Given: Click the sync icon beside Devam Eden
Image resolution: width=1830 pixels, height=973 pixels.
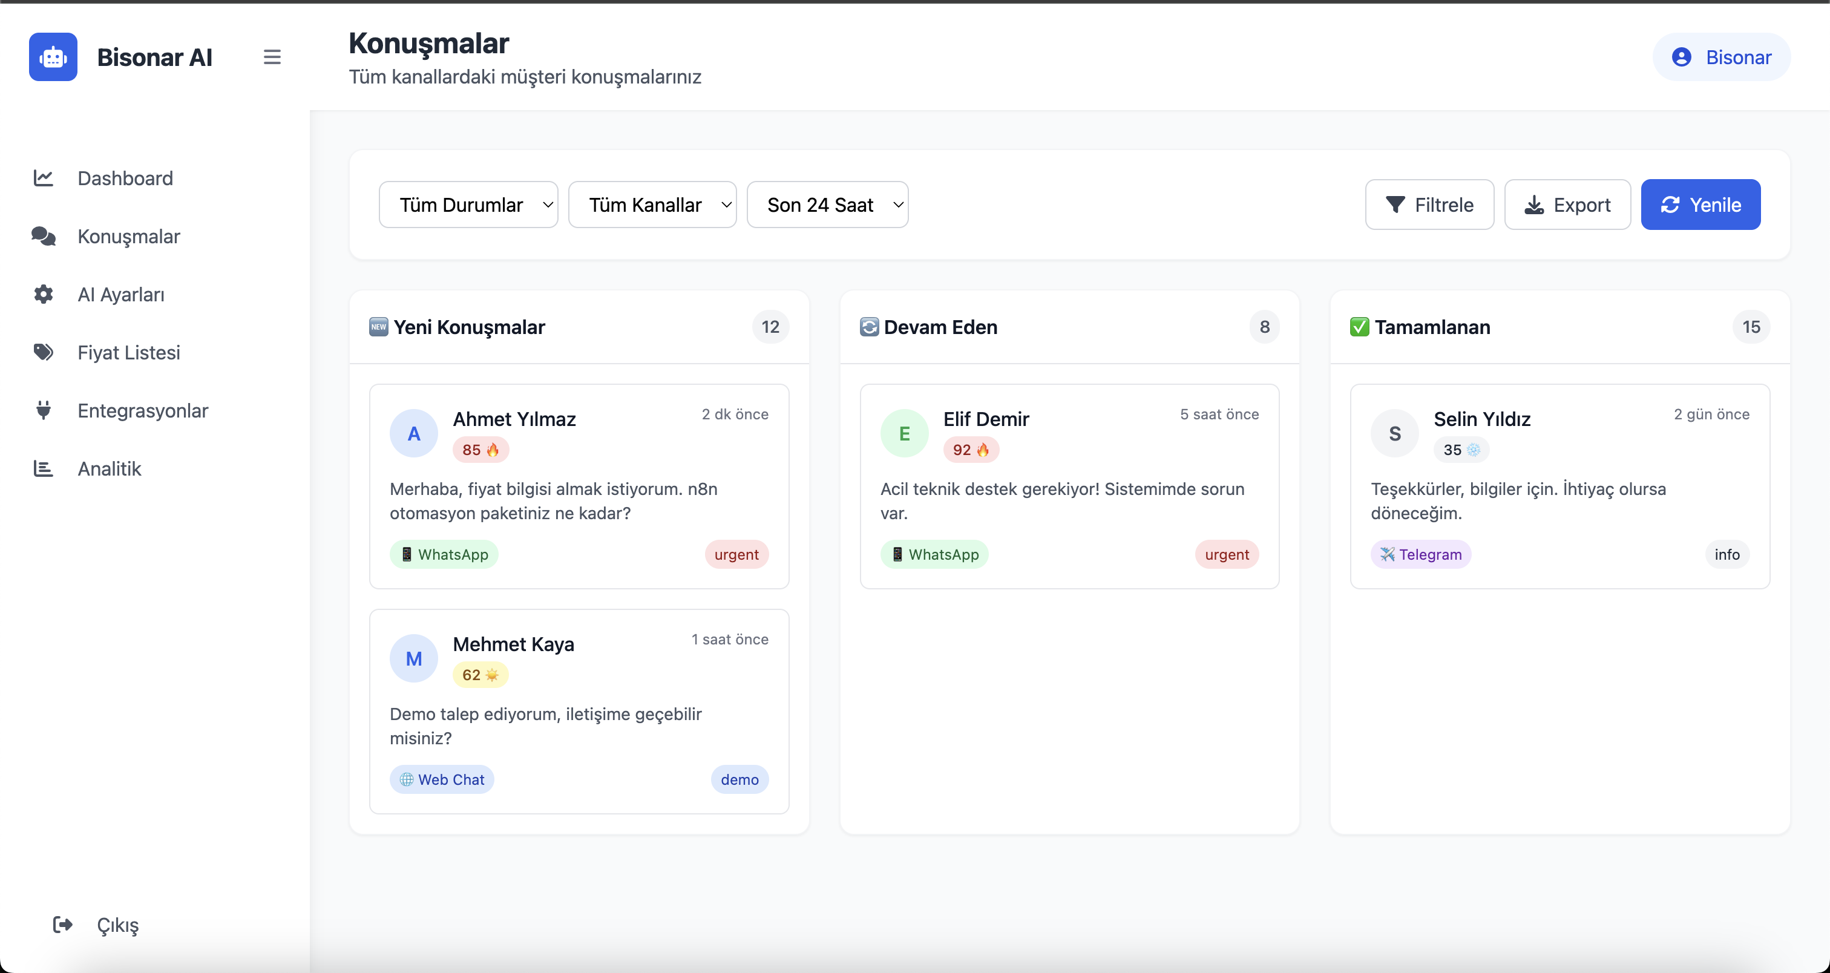Looking at the screenshot, I should coord(869,327).
